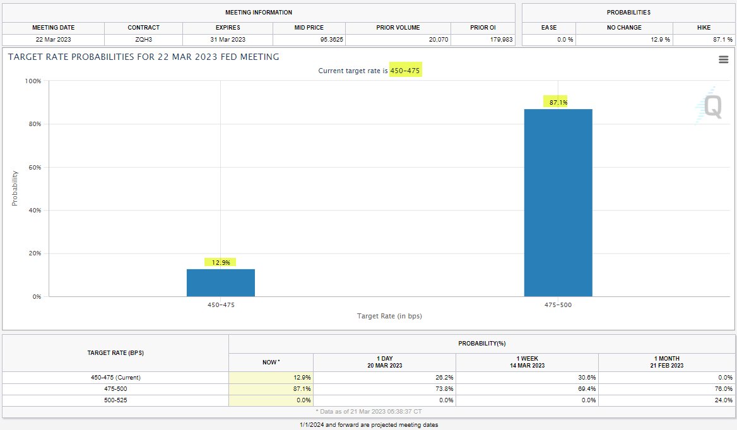Click the Data as of timestamp note
The height and width of the screenshot is (430, 737).
pyautogui.click(x=369, y=412)
